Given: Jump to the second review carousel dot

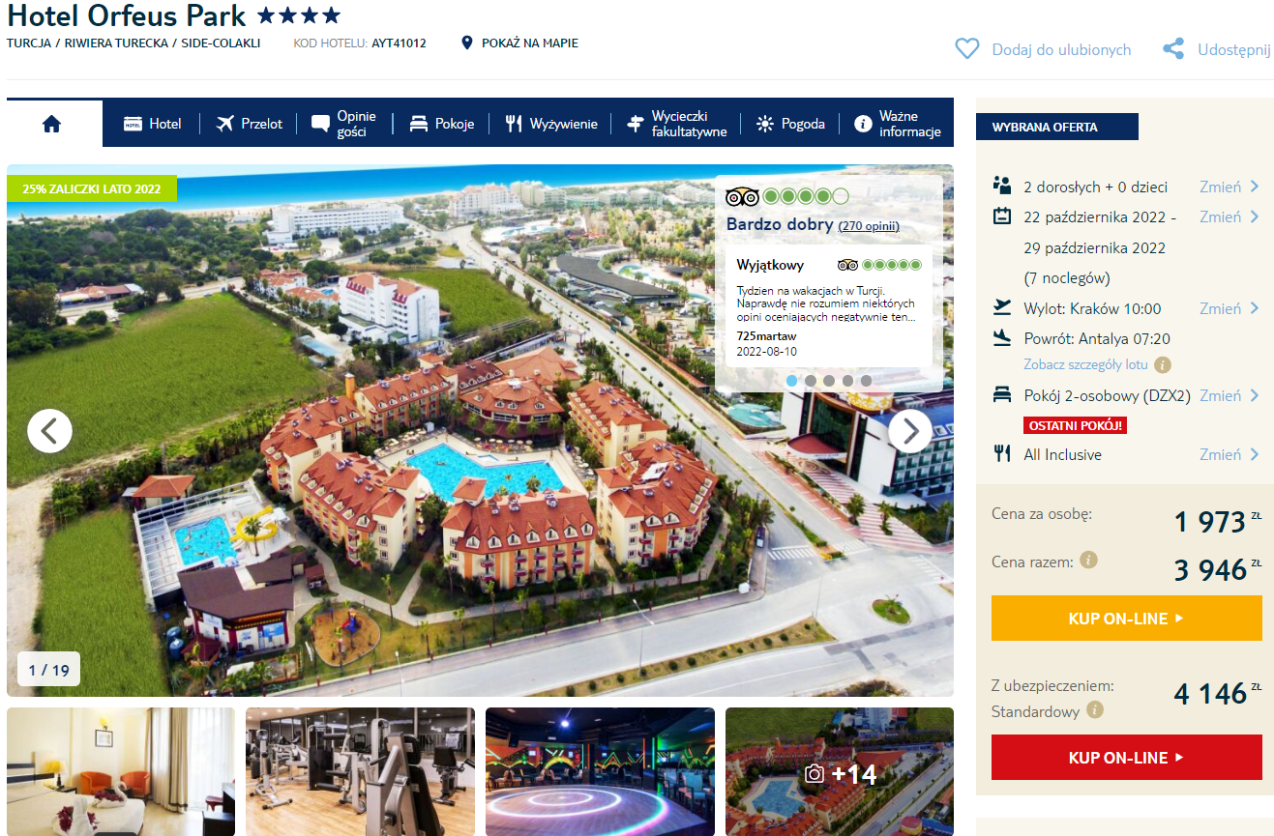Looking at the screenshot, I should [811, 381].
